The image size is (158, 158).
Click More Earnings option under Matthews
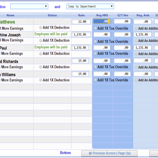pyautogui.click(x=12, y=29)
